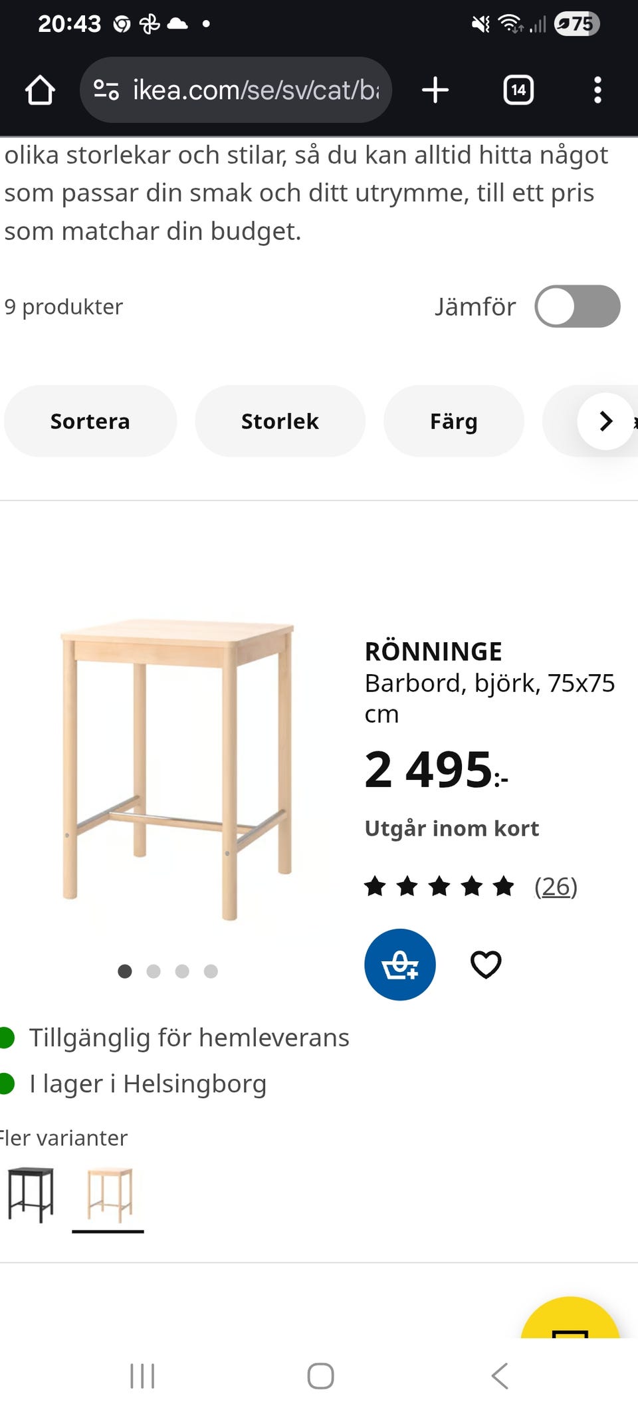Open the browser three-dot menu
The height and width of the screenshot is (1418, 638).
(597, 90)
